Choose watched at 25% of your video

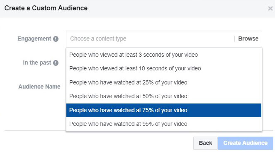pyautogui.click(x=164, y=82)
